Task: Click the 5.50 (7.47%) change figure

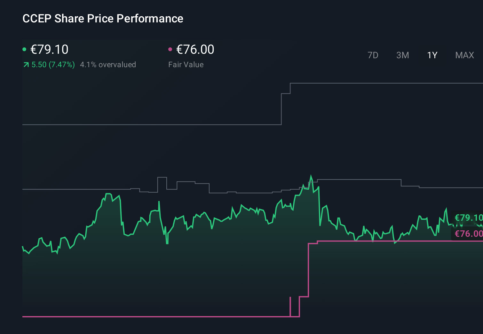Action: 53,64
